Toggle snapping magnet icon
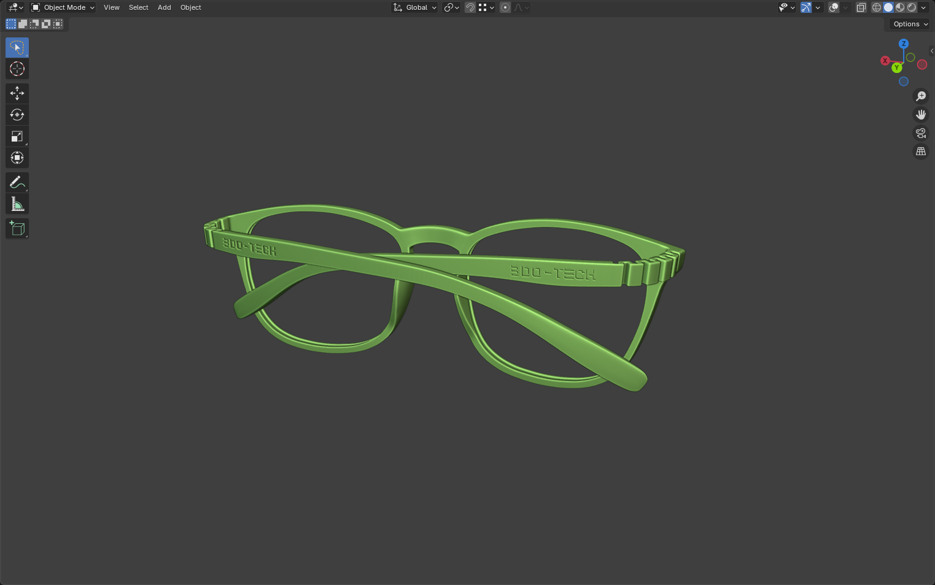The height and width of the screenshot is (585, 935). pos(470,7)
